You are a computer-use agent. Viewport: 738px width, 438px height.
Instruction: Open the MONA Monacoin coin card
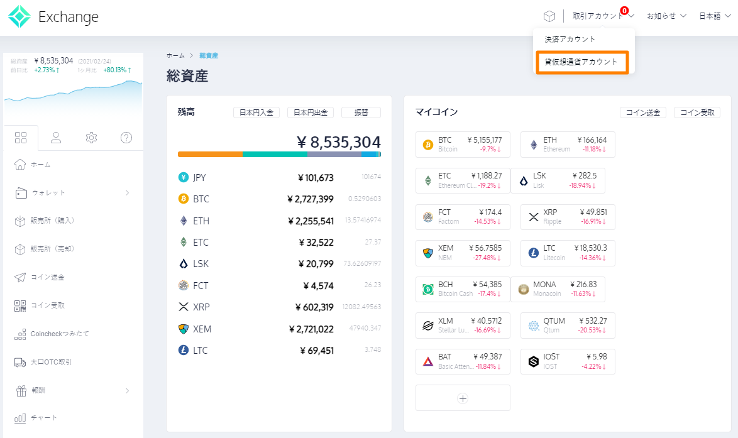pos(558,289)
